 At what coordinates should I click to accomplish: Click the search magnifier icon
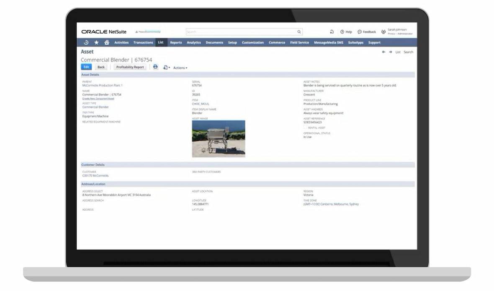pos(299,32)
